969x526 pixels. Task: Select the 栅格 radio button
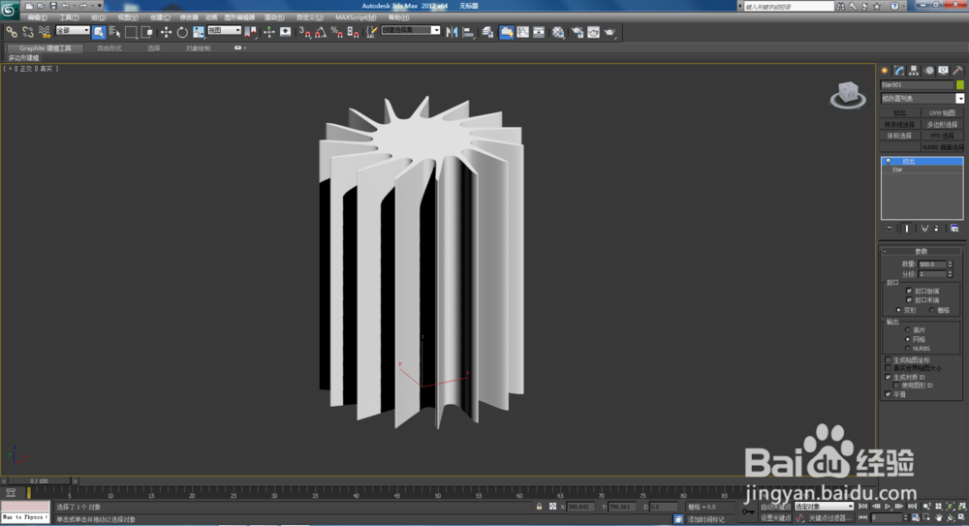click(932, 310)
